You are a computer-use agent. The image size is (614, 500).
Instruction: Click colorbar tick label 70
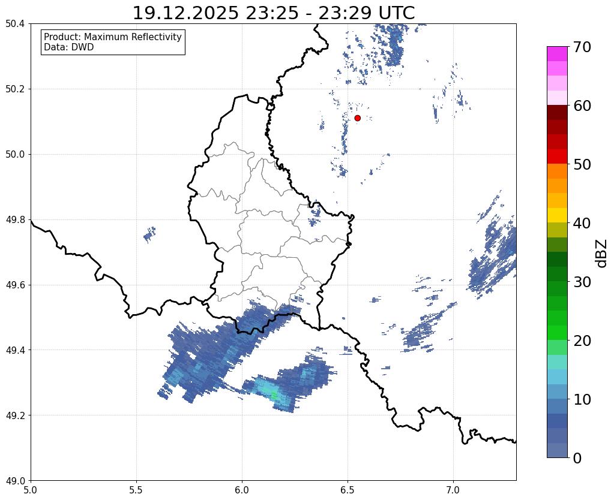(x=582, y=47)
